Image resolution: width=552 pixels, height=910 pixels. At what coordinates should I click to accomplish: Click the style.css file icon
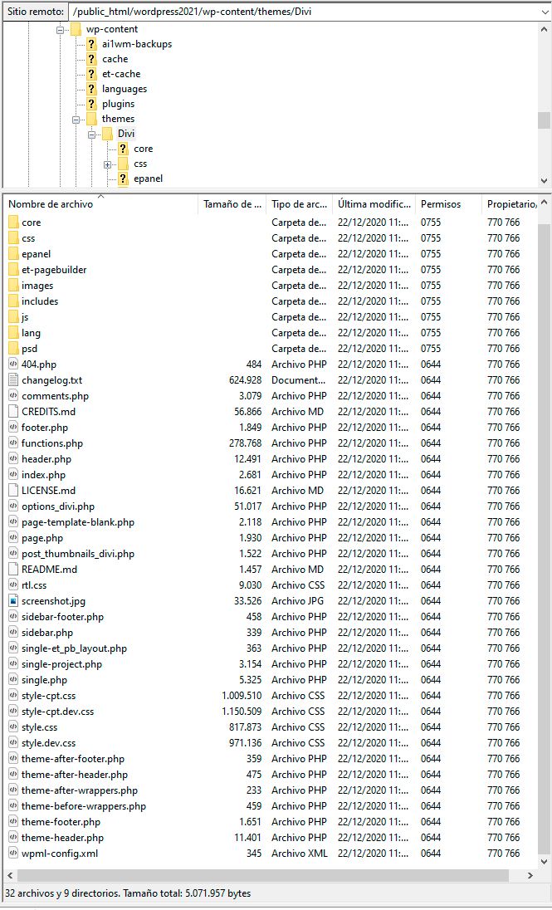[x=14, y=727]
